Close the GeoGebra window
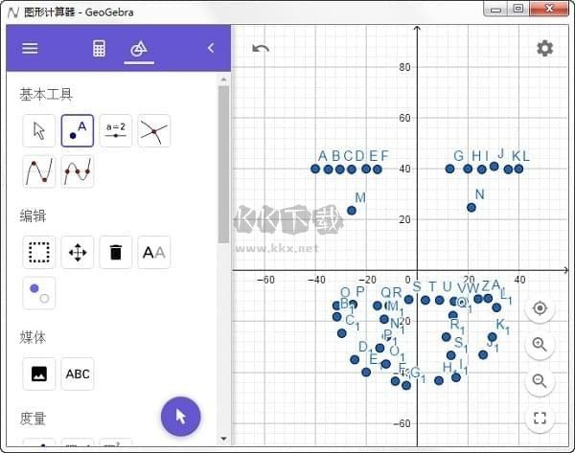The height and width of the screenshot is (453, 575). tap(548, 9)
